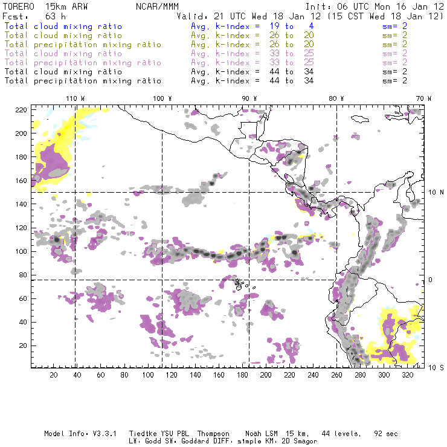Click the y-axis tick label '100'
The width and height of the screenshot is (447, 447).
[21, 251]
